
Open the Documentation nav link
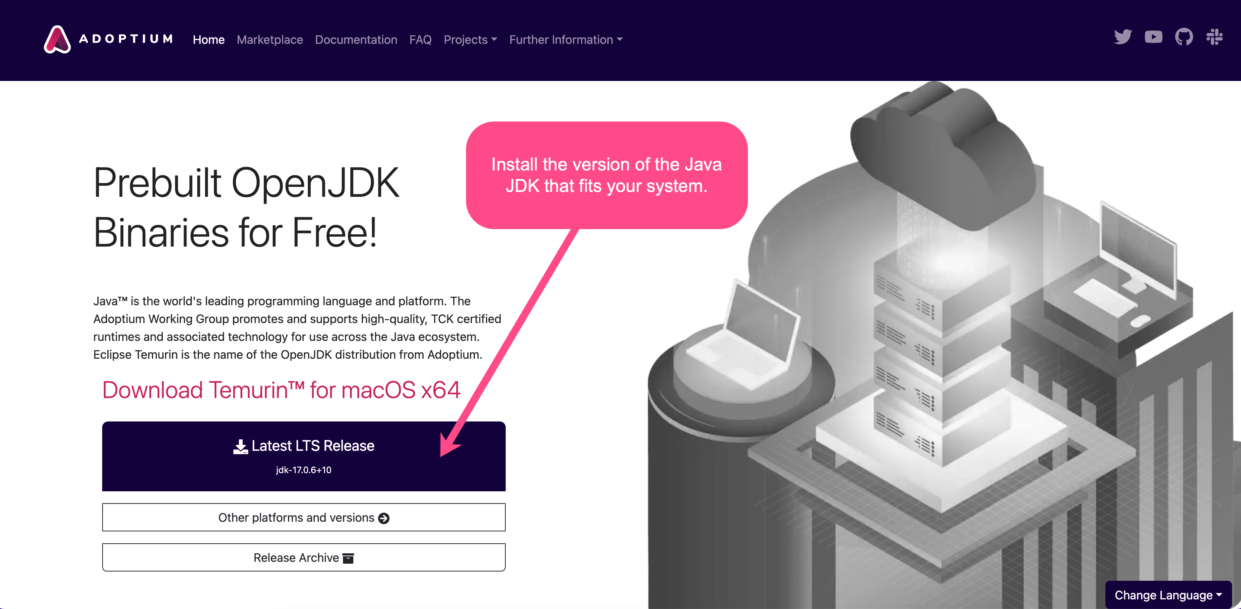tap(356, 39)
